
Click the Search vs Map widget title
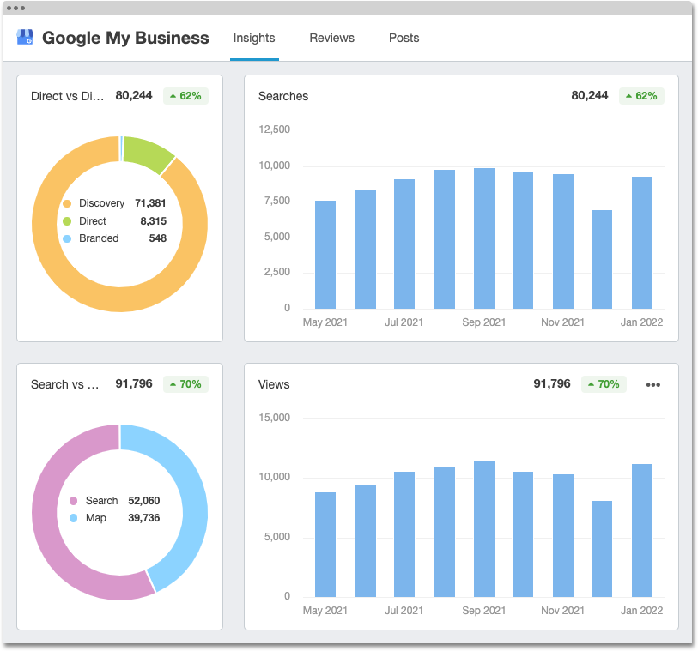click(x=65, y=384)
